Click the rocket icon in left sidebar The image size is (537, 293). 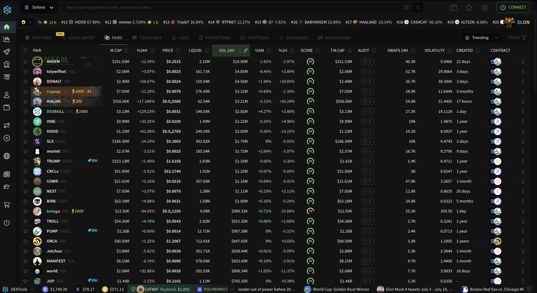[x=7, y=52]
